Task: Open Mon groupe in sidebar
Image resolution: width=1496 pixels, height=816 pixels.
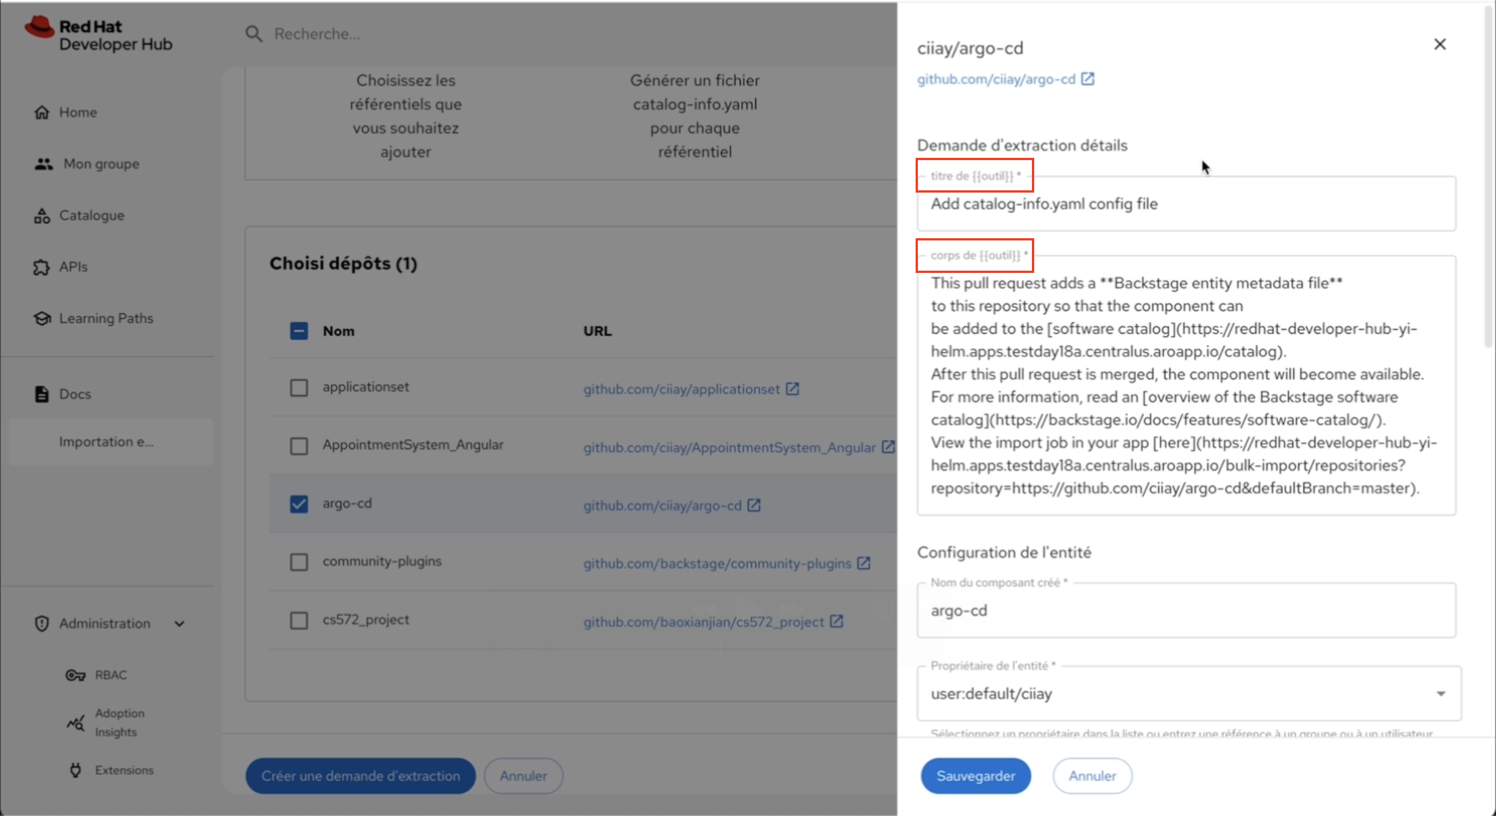Action: [x=101, y=164]
